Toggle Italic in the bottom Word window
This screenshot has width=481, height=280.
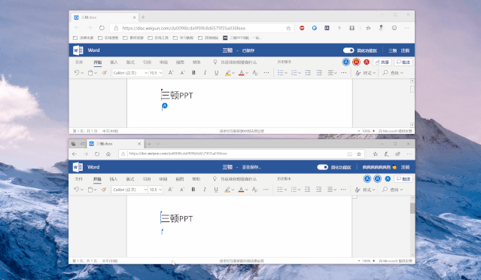[x=205, y=190]
